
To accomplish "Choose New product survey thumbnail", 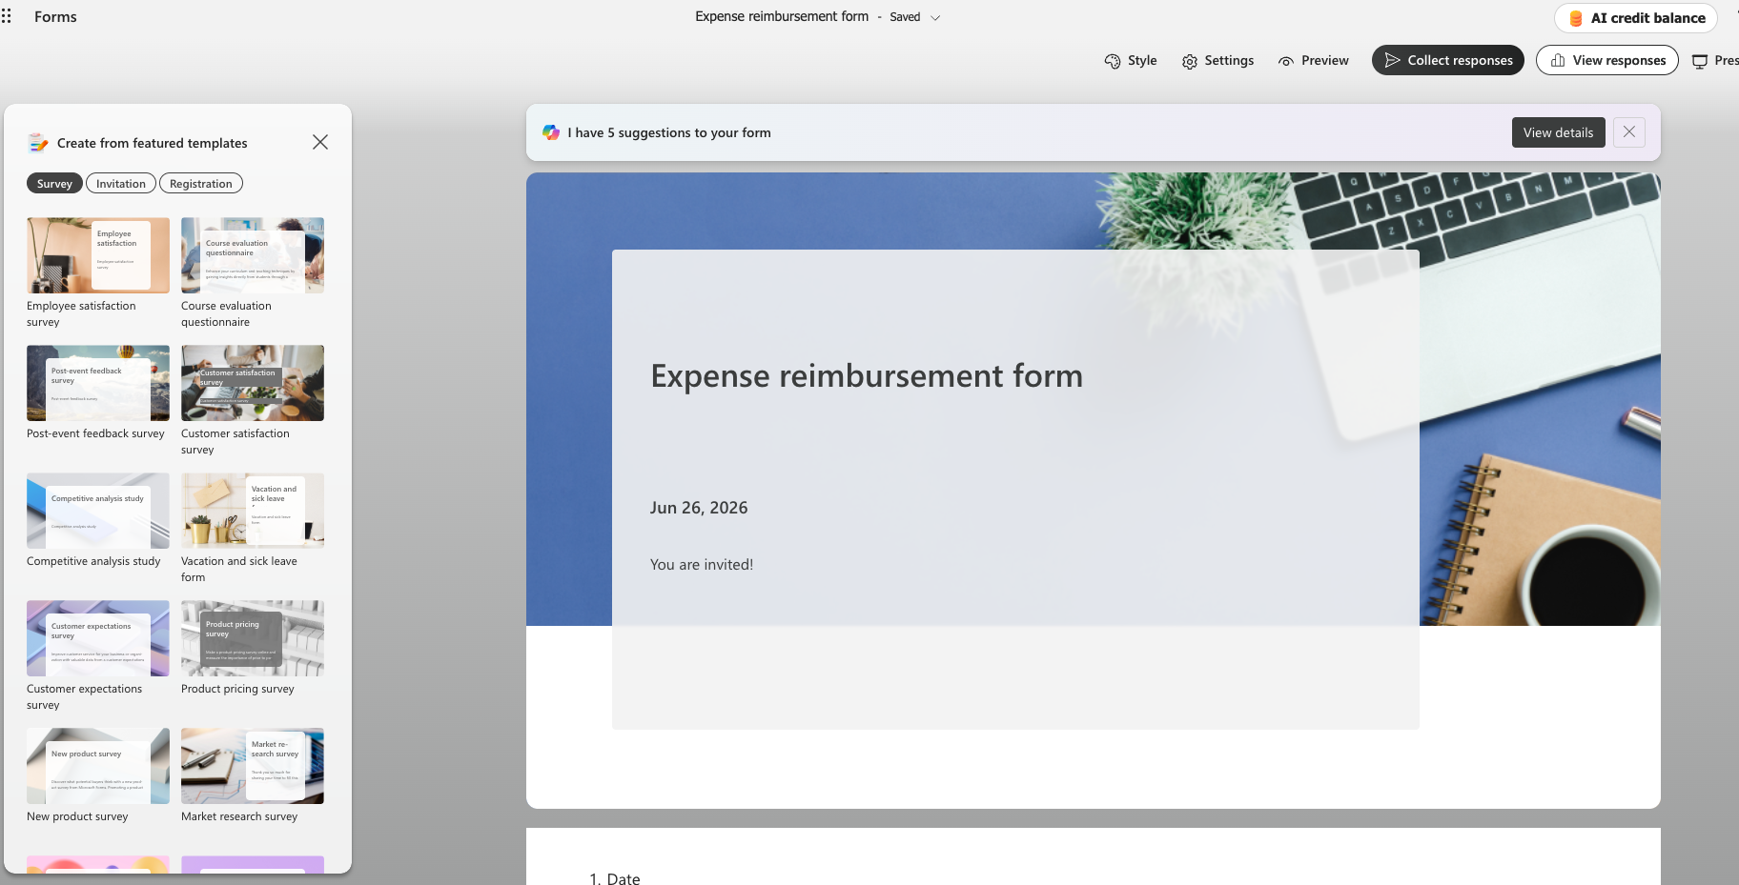I will point(98,766).
